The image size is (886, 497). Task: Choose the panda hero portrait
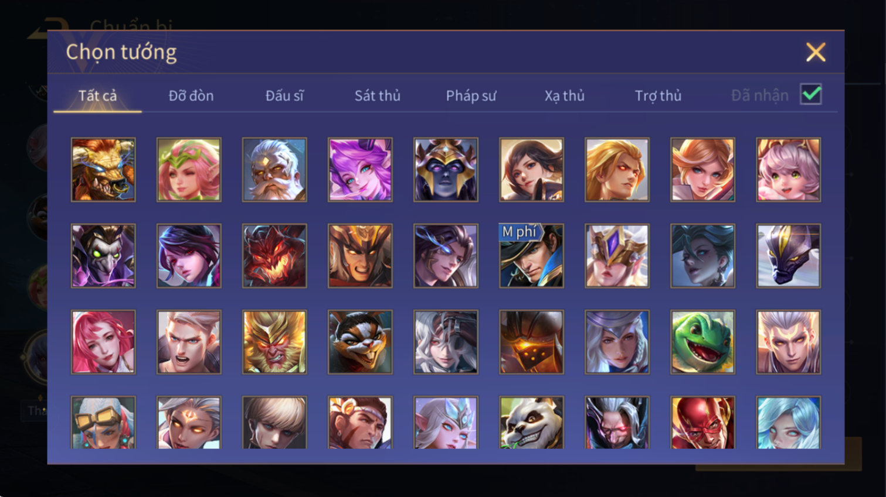531,423
